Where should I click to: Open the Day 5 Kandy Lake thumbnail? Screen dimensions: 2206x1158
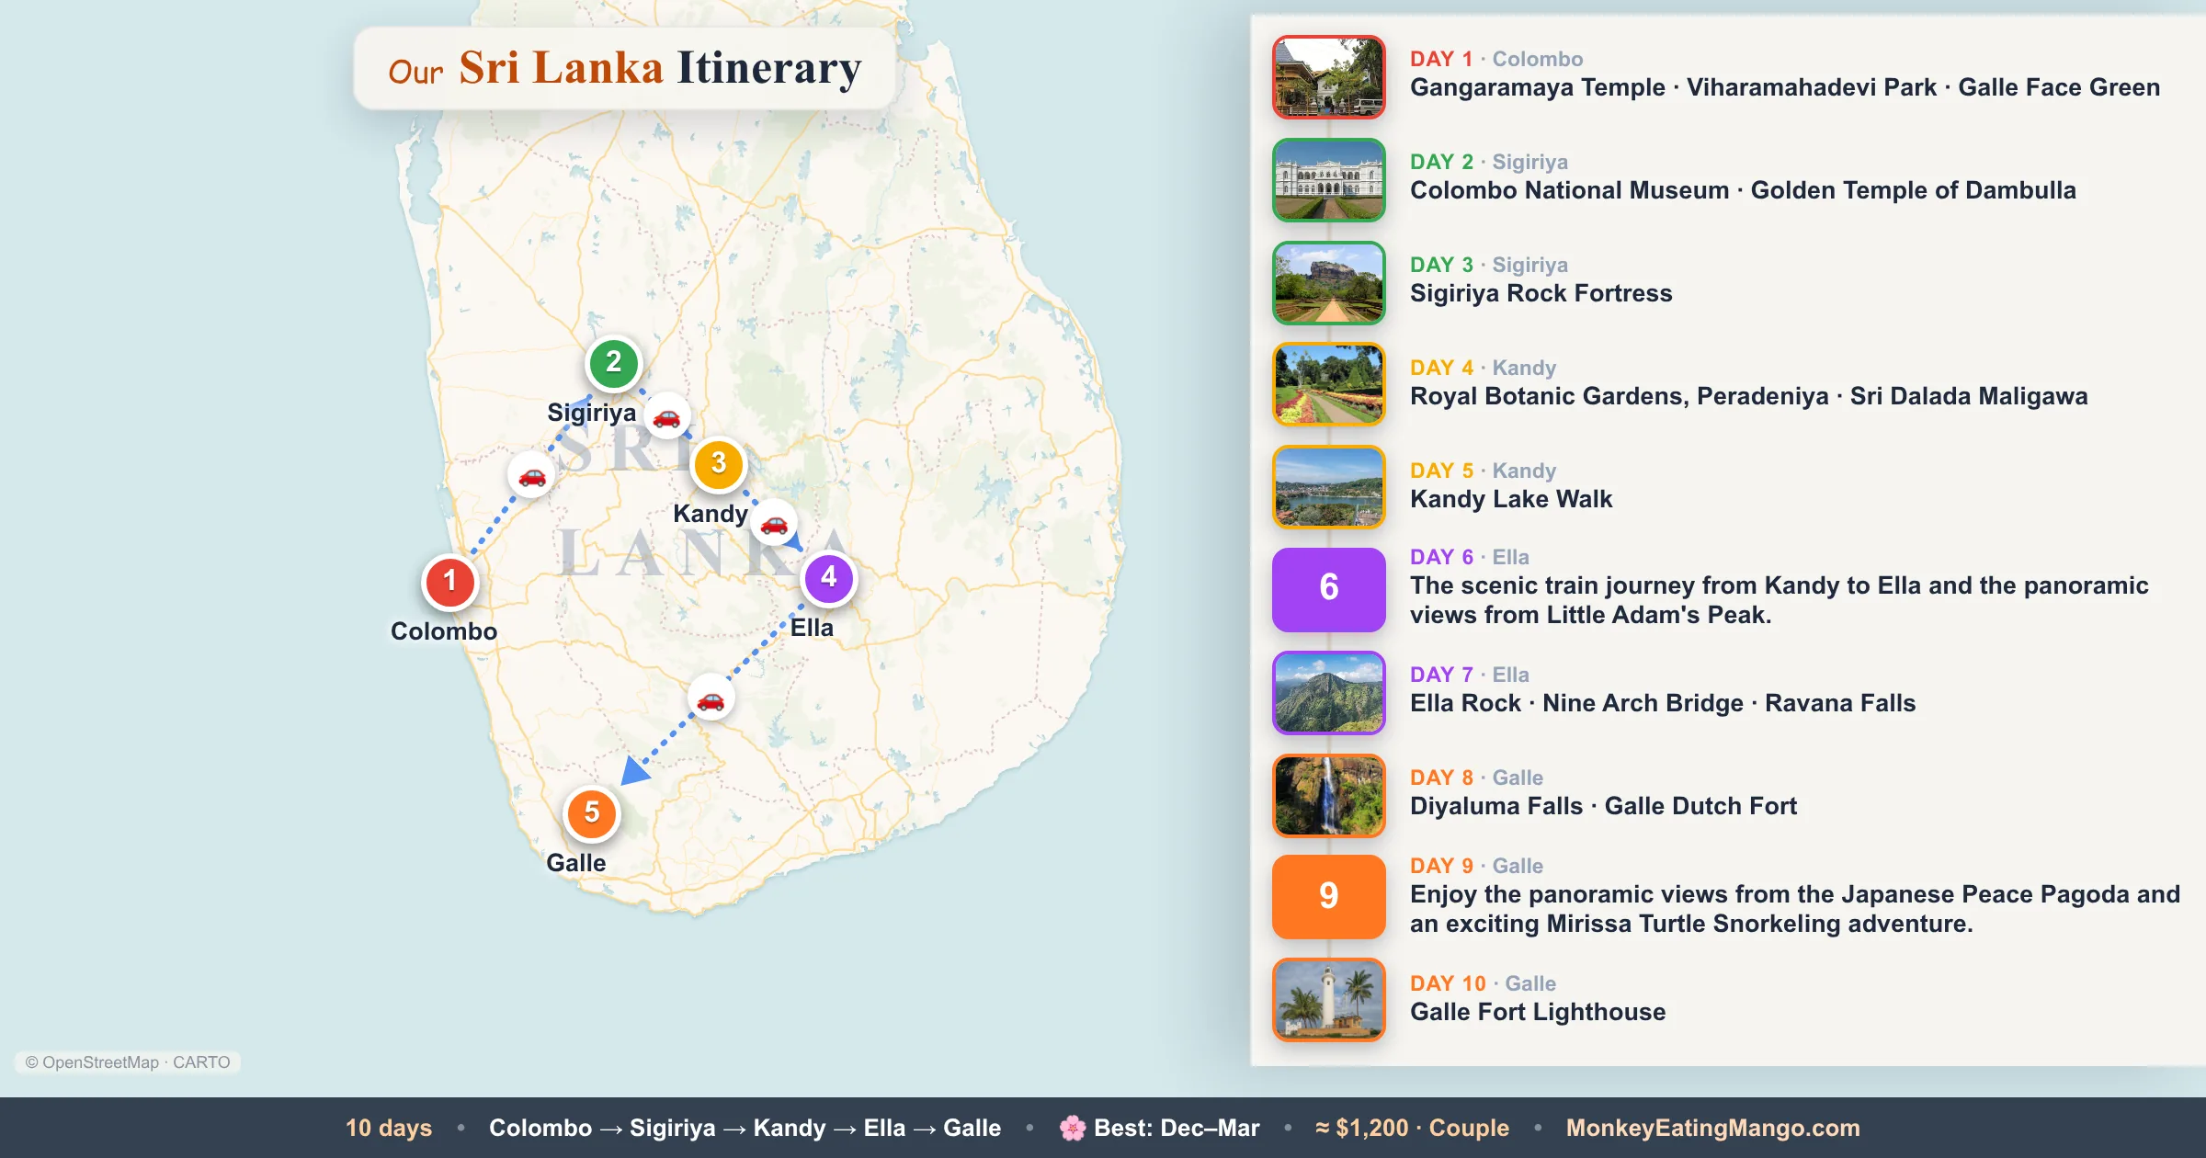click(1329, 487)
